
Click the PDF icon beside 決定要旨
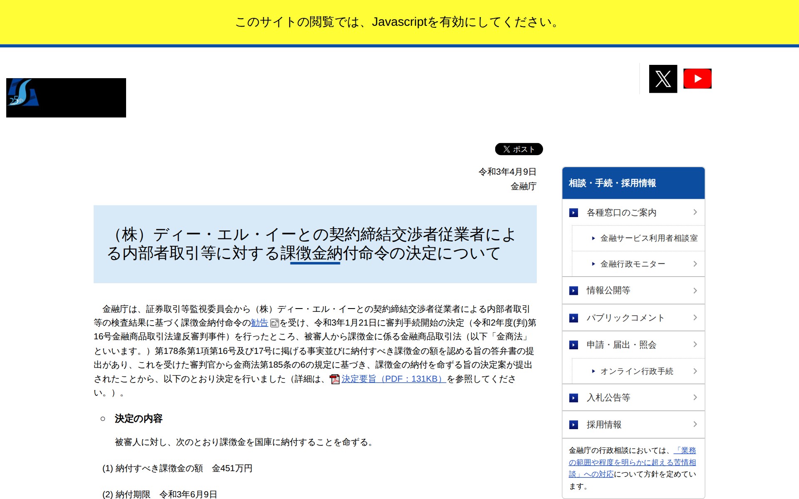tap(335, 379)
